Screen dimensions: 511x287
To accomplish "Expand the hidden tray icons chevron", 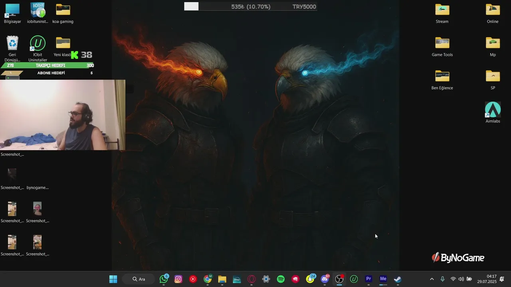I will coord(432,279).
